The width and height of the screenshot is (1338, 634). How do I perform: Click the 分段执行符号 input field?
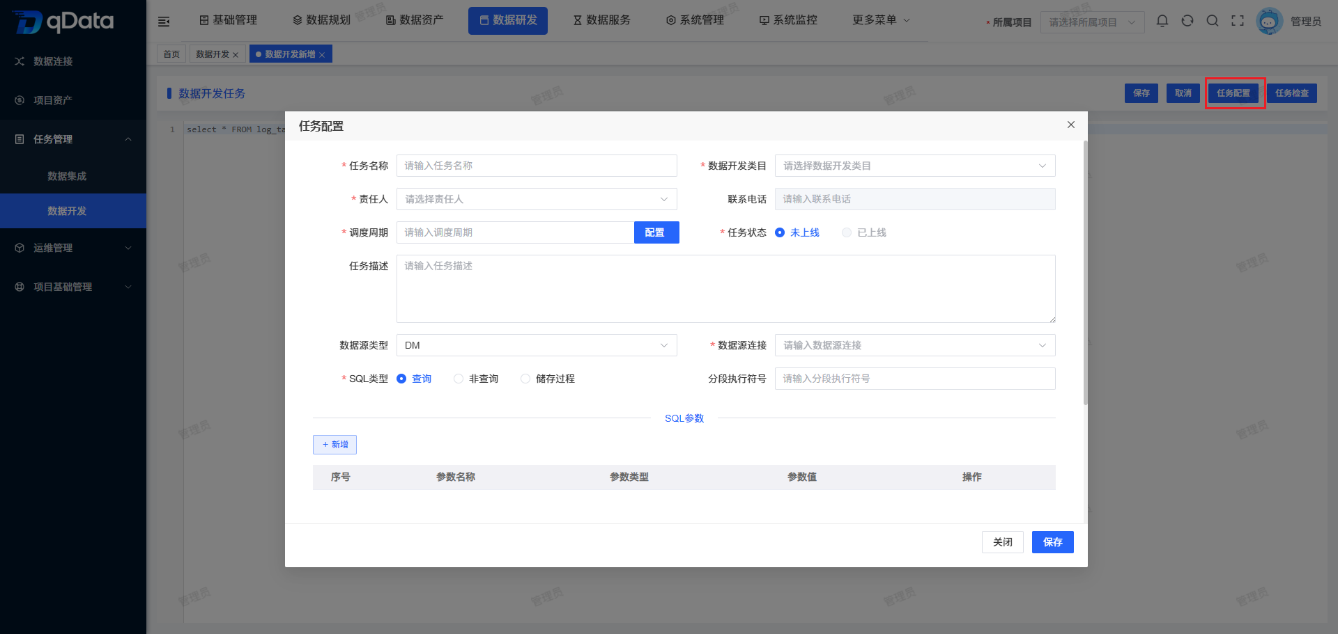[x=915, y=379]
